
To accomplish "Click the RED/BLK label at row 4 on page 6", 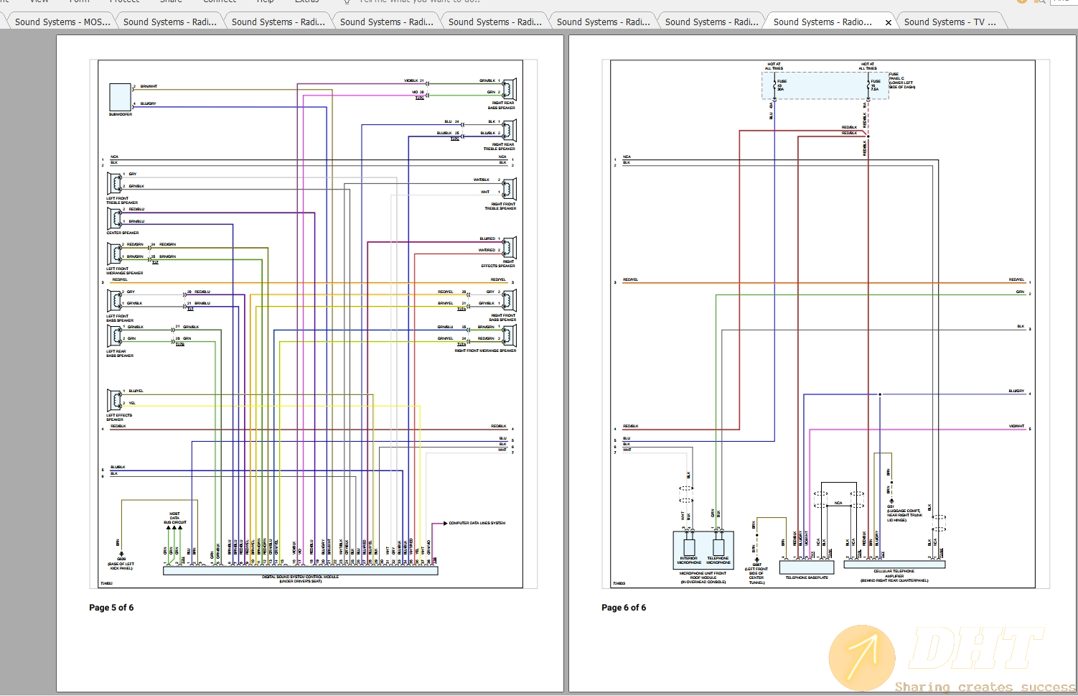I will [630, 426].
